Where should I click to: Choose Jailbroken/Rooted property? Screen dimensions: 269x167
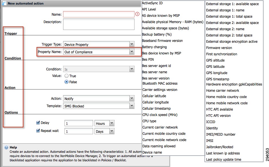coord(220,147)
